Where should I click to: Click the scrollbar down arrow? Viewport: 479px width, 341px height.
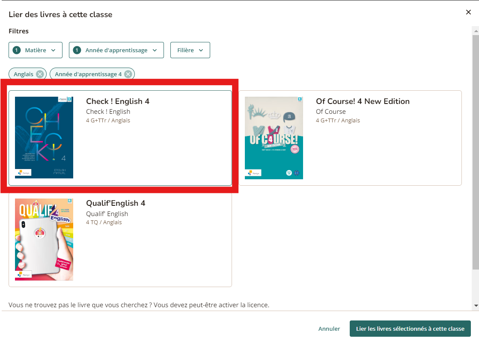[x=476, y=305]
